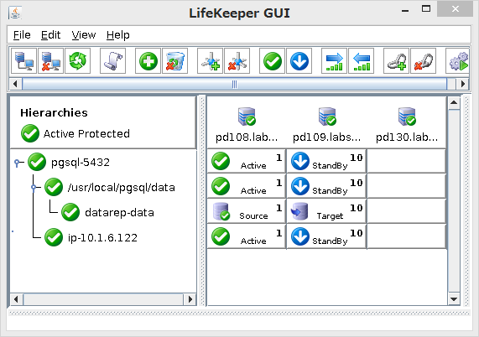Click the StandBy icon in the pgsql-5432 row
Viewport: 479px width, 337px height.
pyautogui.click(x=300, y=161)
